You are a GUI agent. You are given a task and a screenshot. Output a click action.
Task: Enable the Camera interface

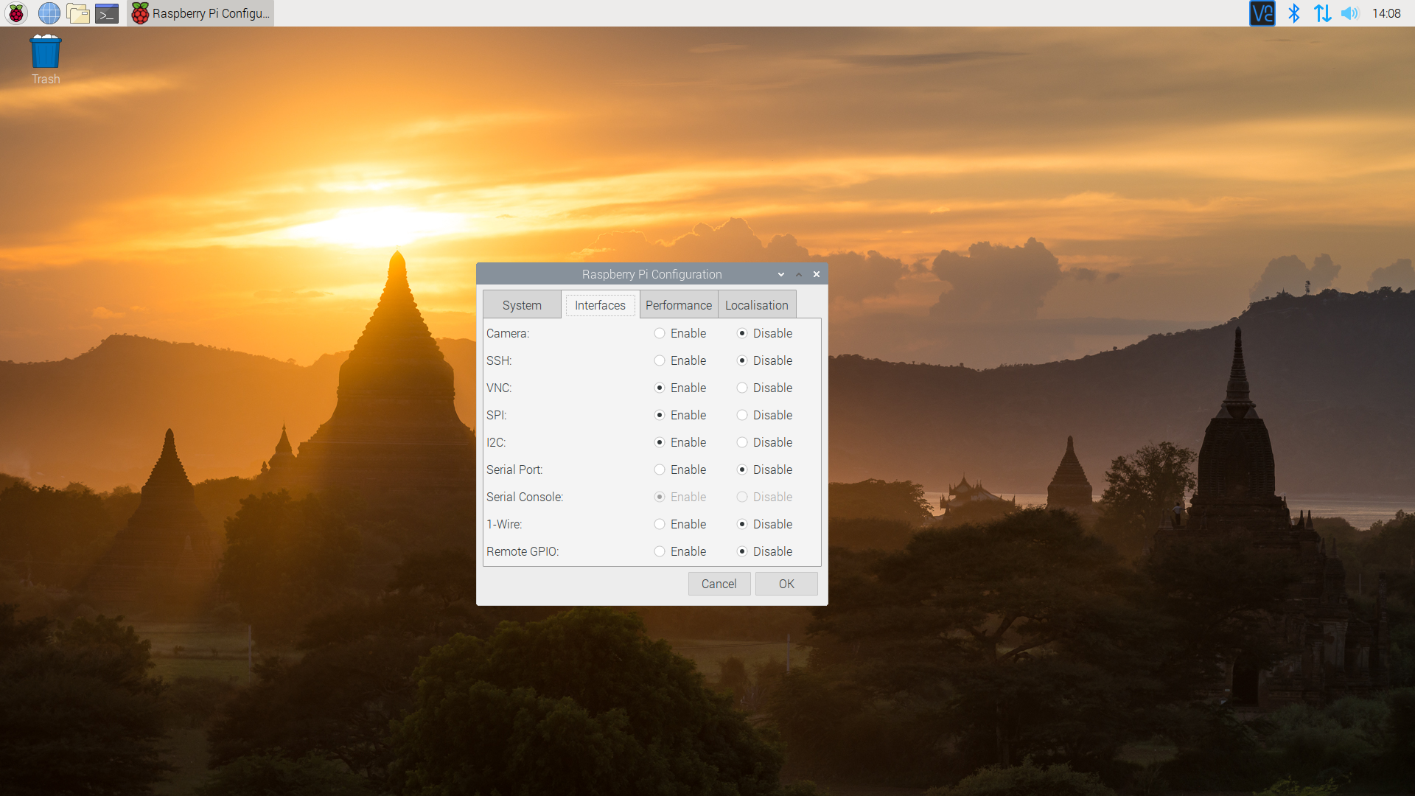click(x=660, y=333)
